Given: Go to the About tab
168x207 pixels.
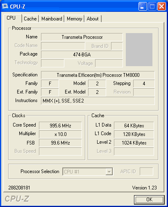Looking at the screenshot, I should coord(93,19).
